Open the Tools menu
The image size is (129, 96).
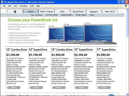[32, 6]
